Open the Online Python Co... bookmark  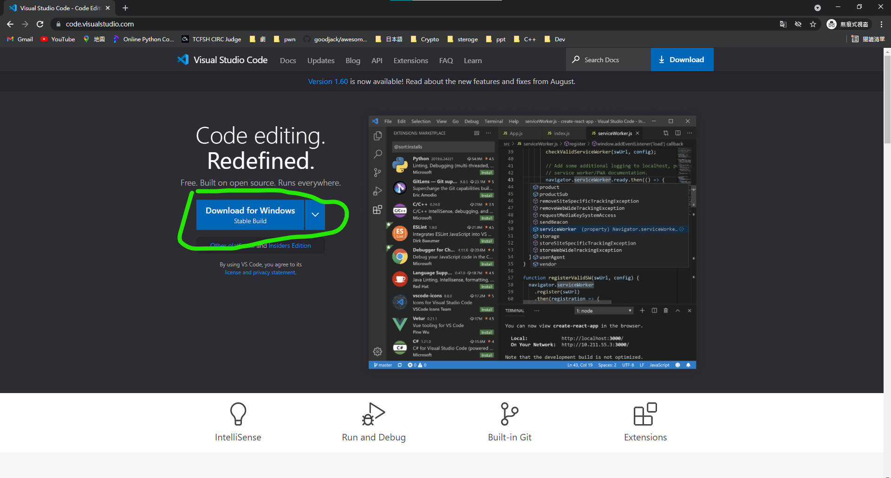[143, 39]
